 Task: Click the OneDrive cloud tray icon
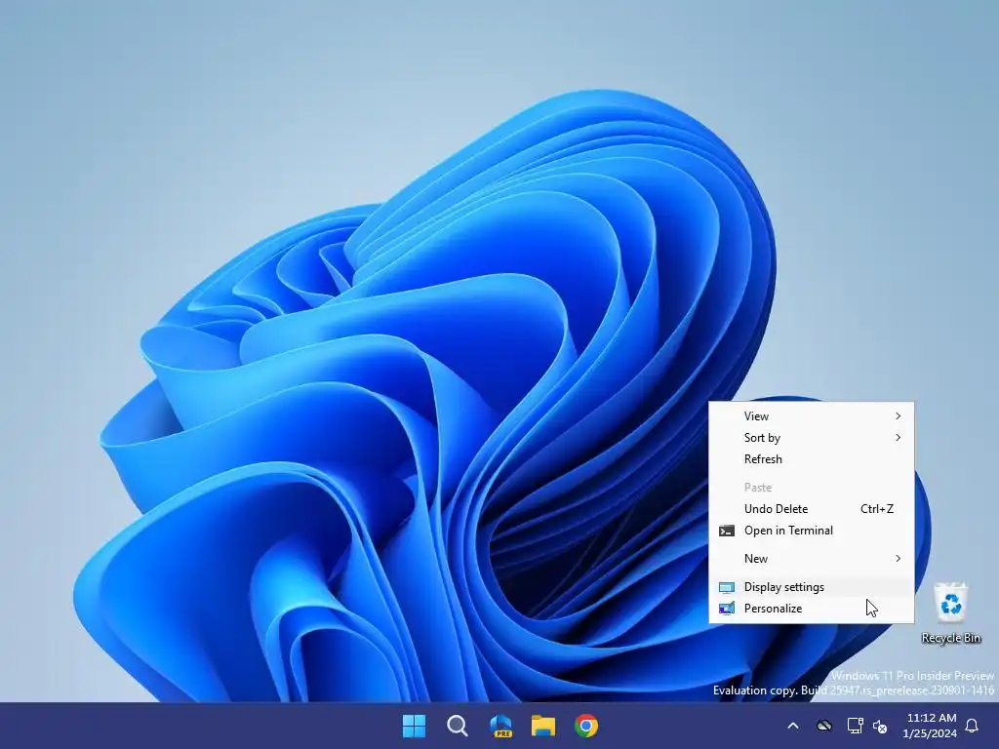click(824, 726)
